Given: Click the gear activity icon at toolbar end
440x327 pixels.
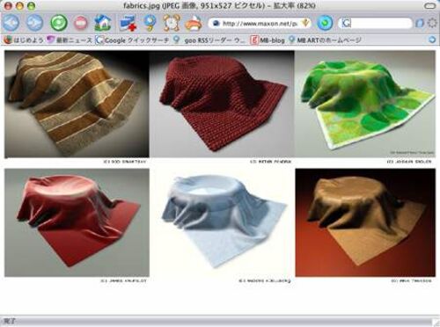Looking at the screenshot, I should pos(432,23).
